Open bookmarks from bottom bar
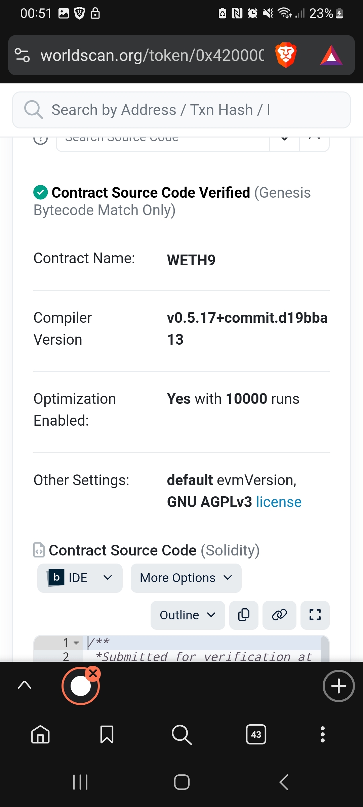363x807 pixels. (107, 734)
